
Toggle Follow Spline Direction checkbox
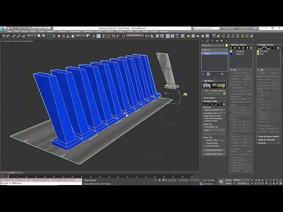204,116
